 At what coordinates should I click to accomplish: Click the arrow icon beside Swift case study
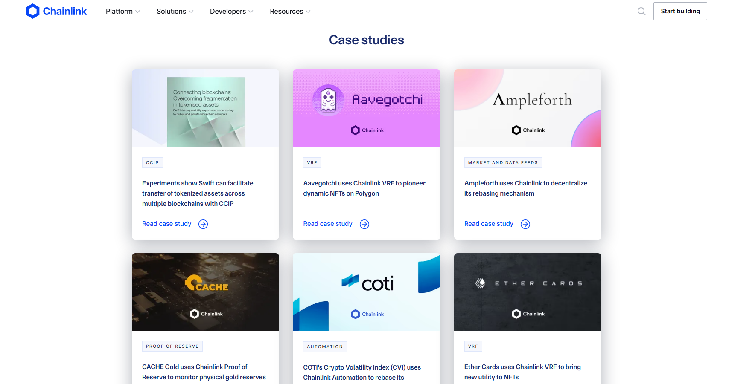pos(203,224)
